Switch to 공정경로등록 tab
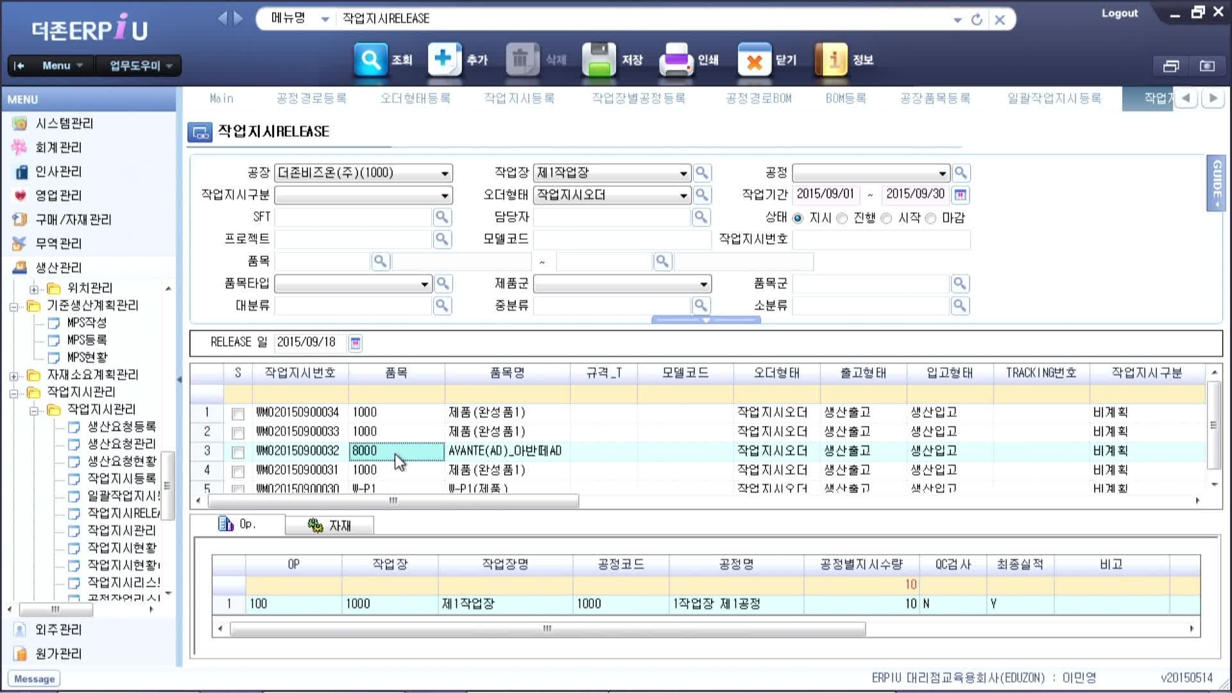 311,98
